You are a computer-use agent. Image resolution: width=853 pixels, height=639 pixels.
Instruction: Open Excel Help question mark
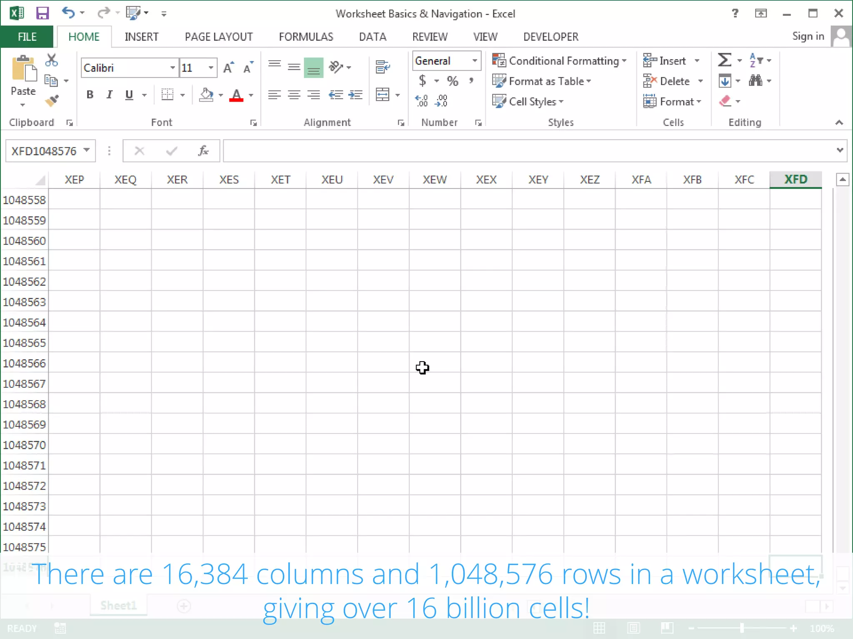(x=735, y=13)
